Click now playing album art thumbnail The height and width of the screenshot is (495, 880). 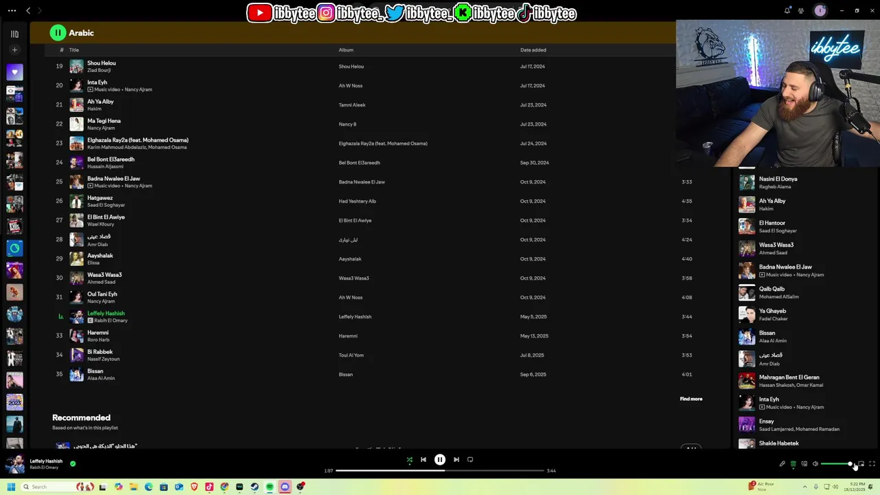pyautogui.click(x=14, y=464)
